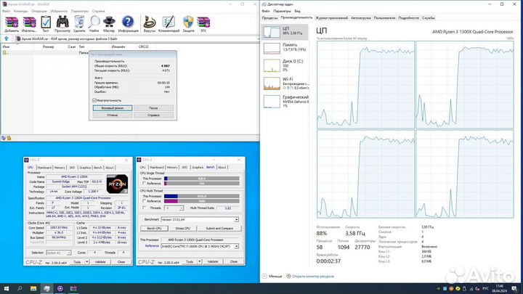Click the Bench CPU button
Screen dimensions: 523x294
[x=154, y=229]
